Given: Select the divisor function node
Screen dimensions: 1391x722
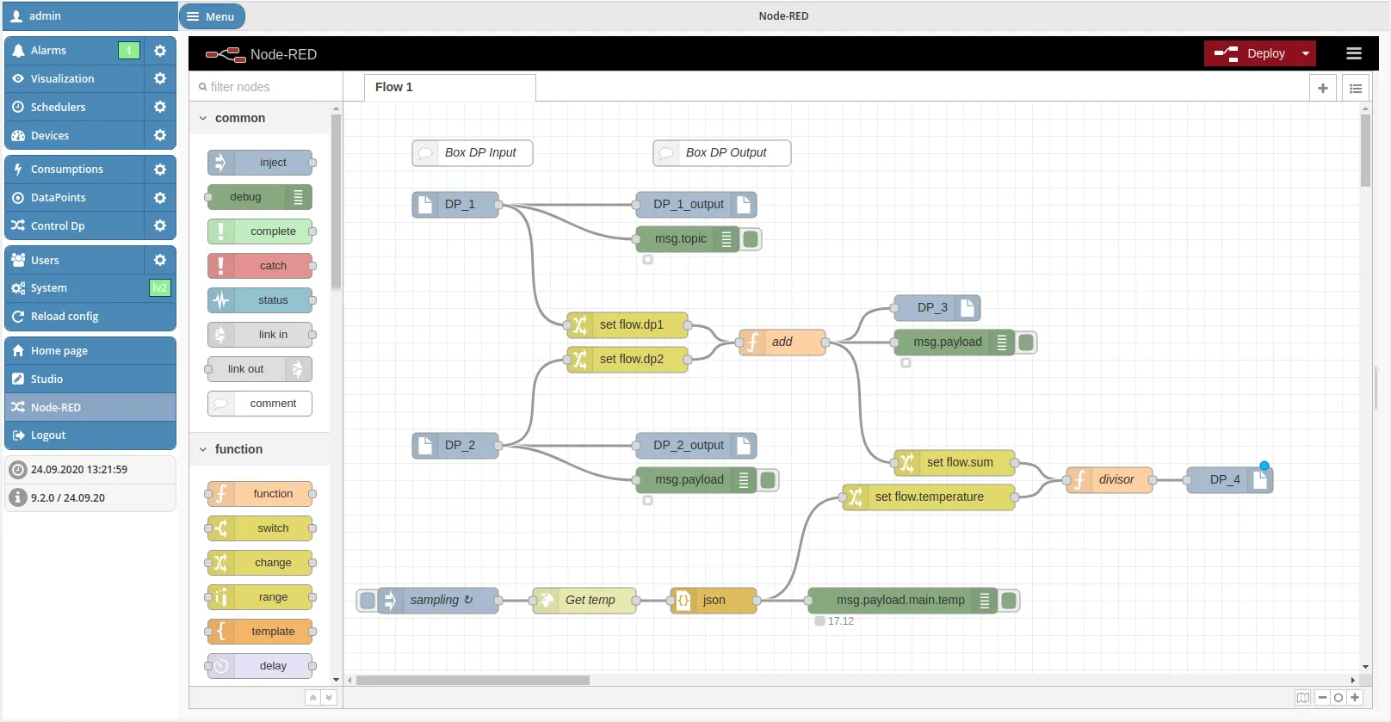Looking at the screenshot, I should click(x=1109, y=480).
